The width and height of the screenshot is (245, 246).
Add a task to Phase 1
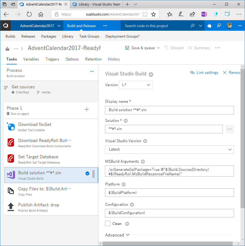pos(87,109)
